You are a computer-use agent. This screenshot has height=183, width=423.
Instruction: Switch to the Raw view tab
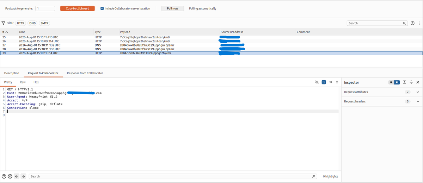[23, 82]
